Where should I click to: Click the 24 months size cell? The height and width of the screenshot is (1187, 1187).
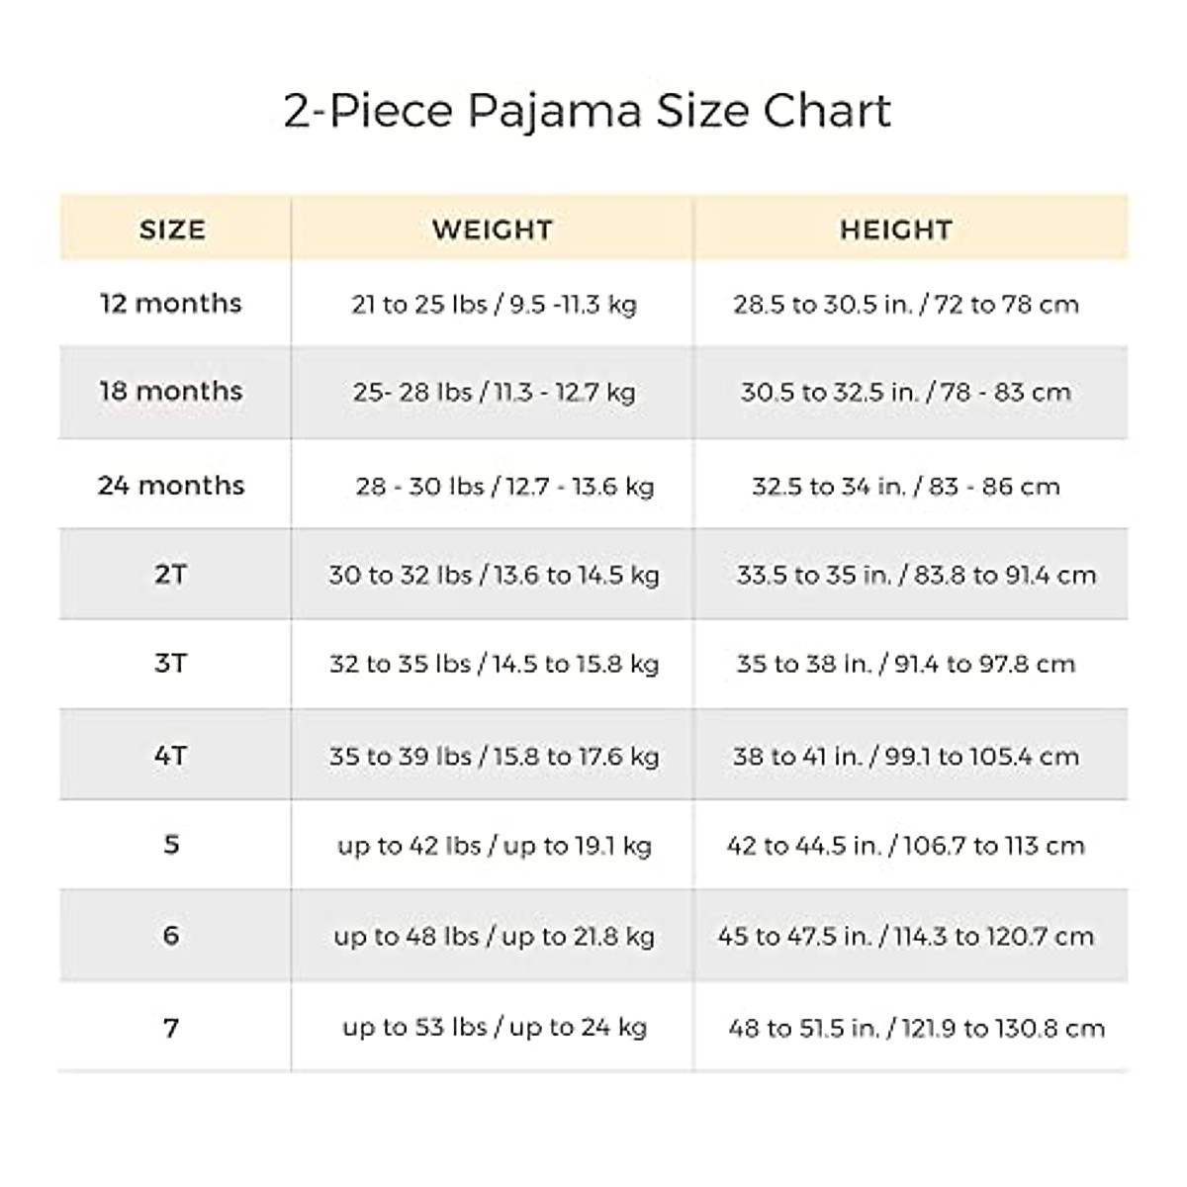[171, 486]
